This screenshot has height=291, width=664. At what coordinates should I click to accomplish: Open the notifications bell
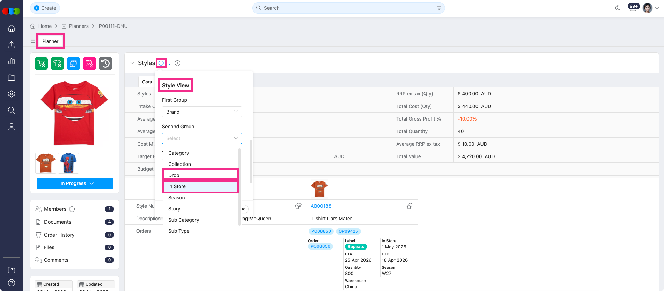tap(633, 8)
